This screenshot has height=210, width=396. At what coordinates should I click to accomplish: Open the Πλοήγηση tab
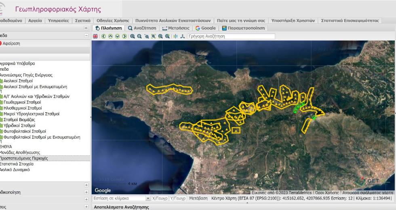click(109, 28)
